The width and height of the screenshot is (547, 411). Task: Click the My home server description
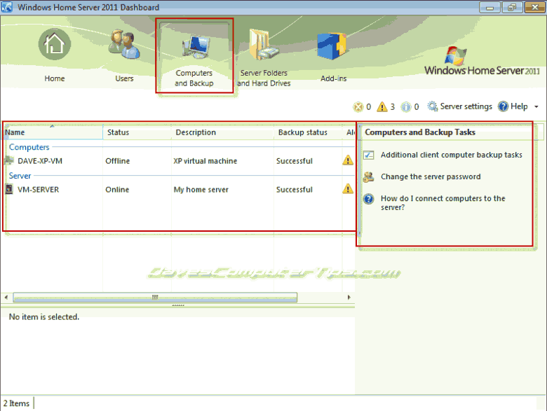[201, 190]
